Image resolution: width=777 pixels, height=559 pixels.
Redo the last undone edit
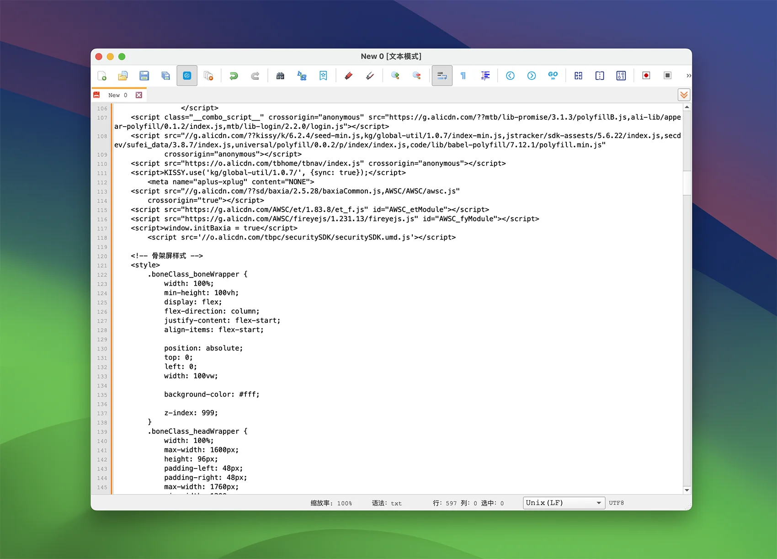pyautogui.click(x=255, y=76)
